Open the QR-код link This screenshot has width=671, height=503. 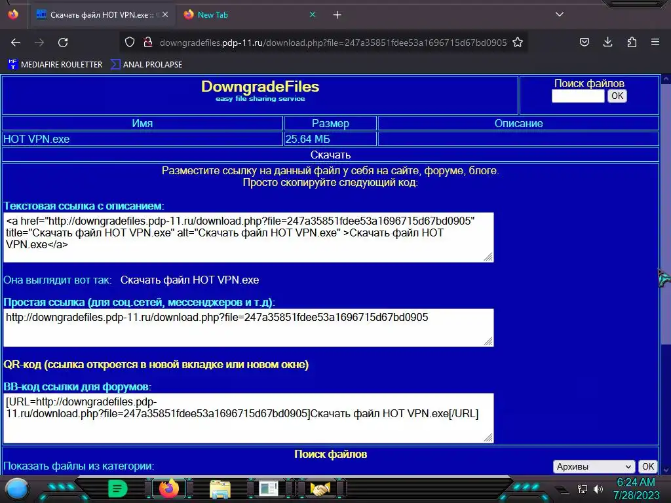(156, 364)
